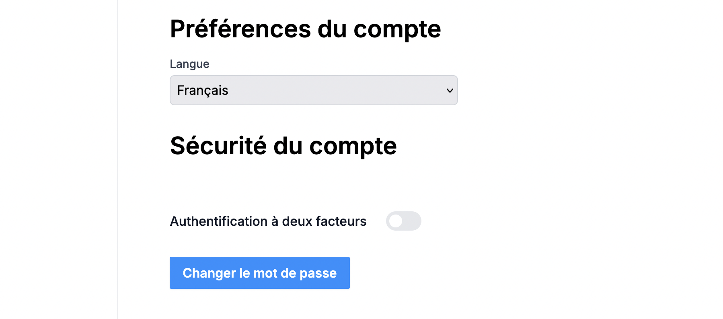Image resolution: width=723 pixels, height=319 pixels.
Task: Click the white knob of the toggle switch
Action: tap(396, 221)
